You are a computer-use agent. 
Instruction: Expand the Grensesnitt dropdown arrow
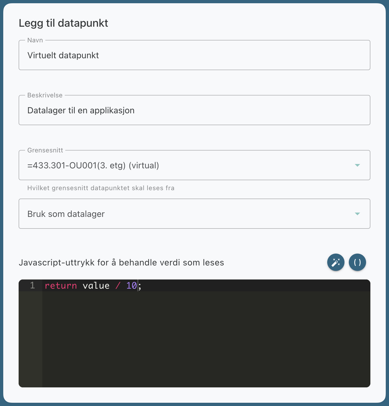(357, 165)
